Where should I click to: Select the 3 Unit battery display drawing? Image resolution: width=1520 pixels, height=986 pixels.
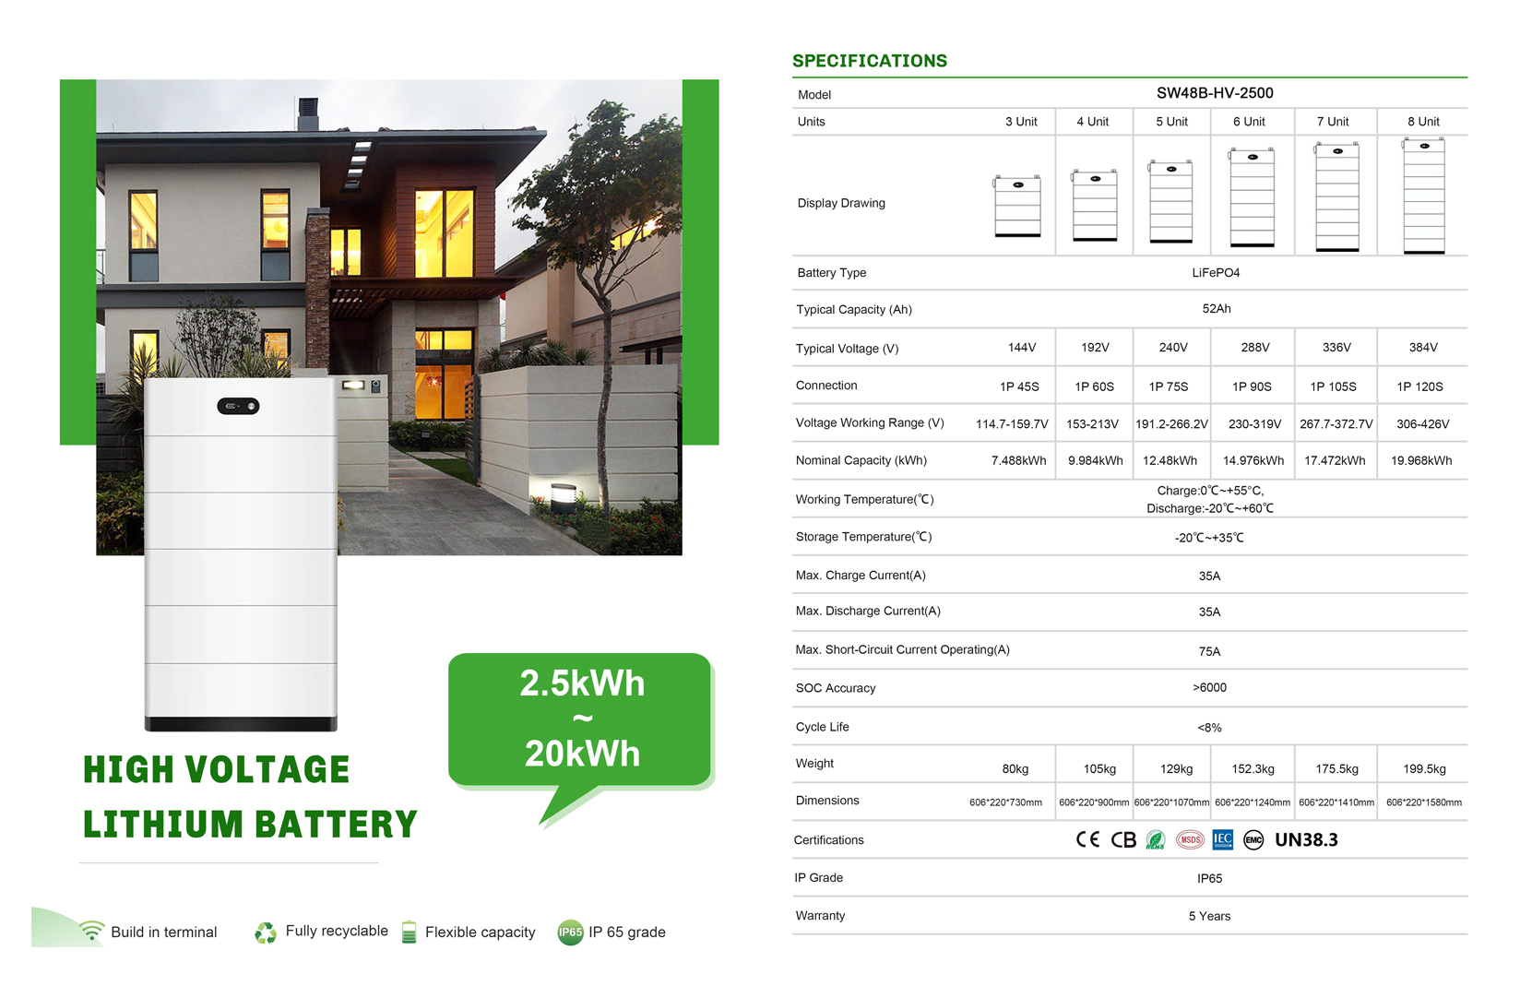click(1018, 206)
